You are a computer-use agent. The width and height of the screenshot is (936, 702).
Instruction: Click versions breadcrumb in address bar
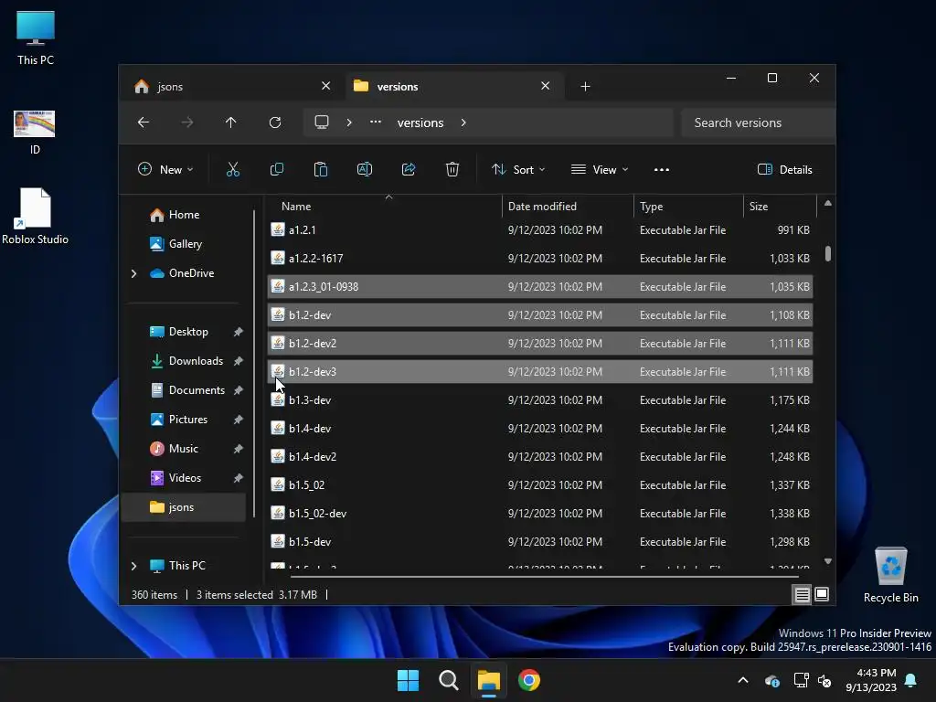[420, 122]
